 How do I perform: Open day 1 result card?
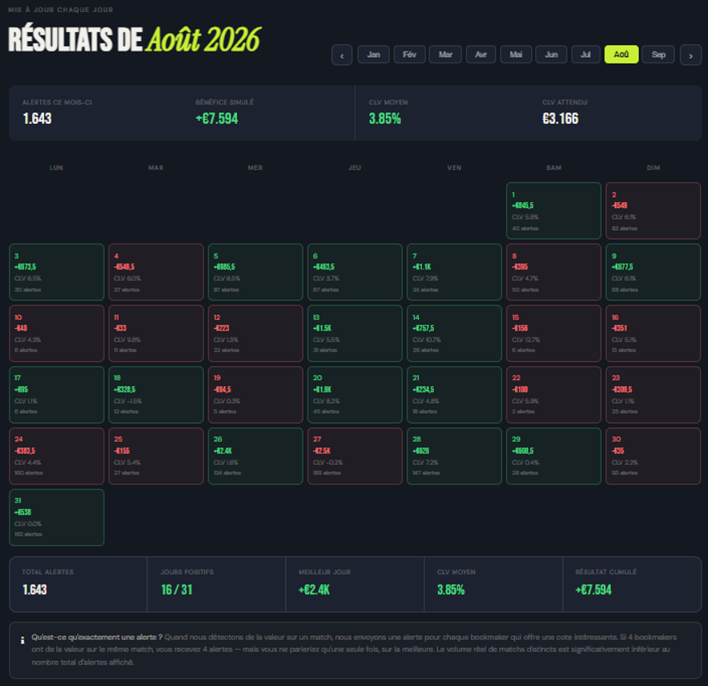[554, 211]
